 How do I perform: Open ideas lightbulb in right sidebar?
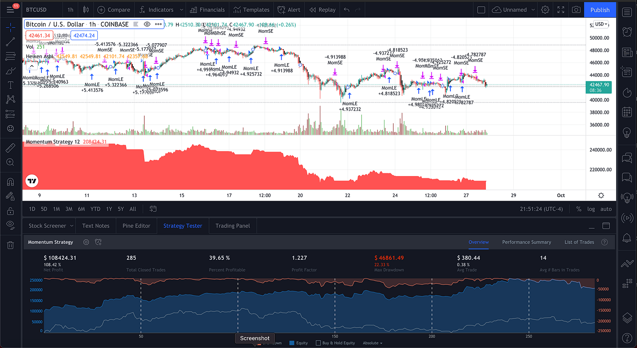627,132
